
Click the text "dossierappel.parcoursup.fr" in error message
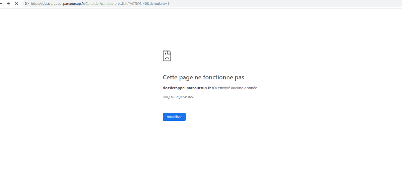coord(187,88)
